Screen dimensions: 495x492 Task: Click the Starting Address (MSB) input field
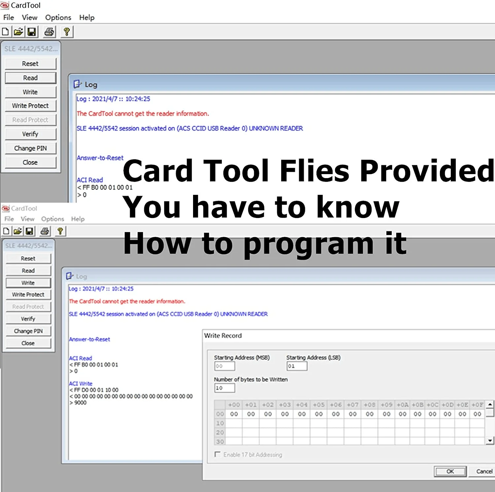[x=225, y=366]
